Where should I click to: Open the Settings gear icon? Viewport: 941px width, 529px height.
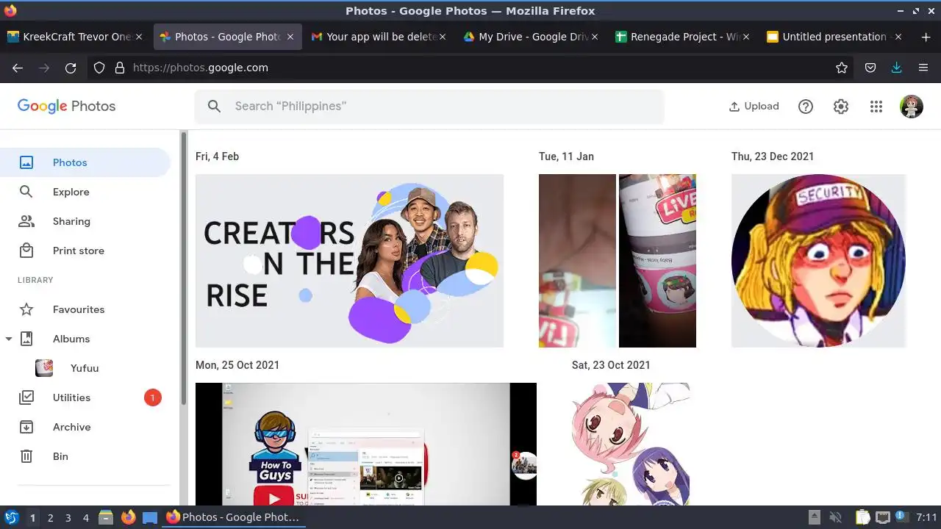(x=841, y=107)
